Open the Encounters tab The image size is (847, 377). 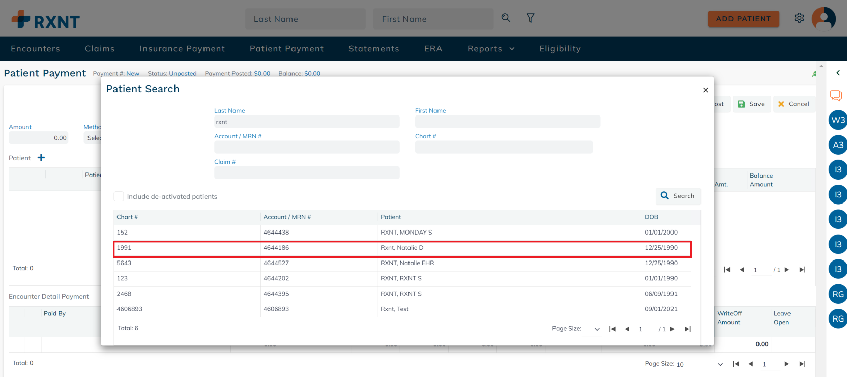35,49
